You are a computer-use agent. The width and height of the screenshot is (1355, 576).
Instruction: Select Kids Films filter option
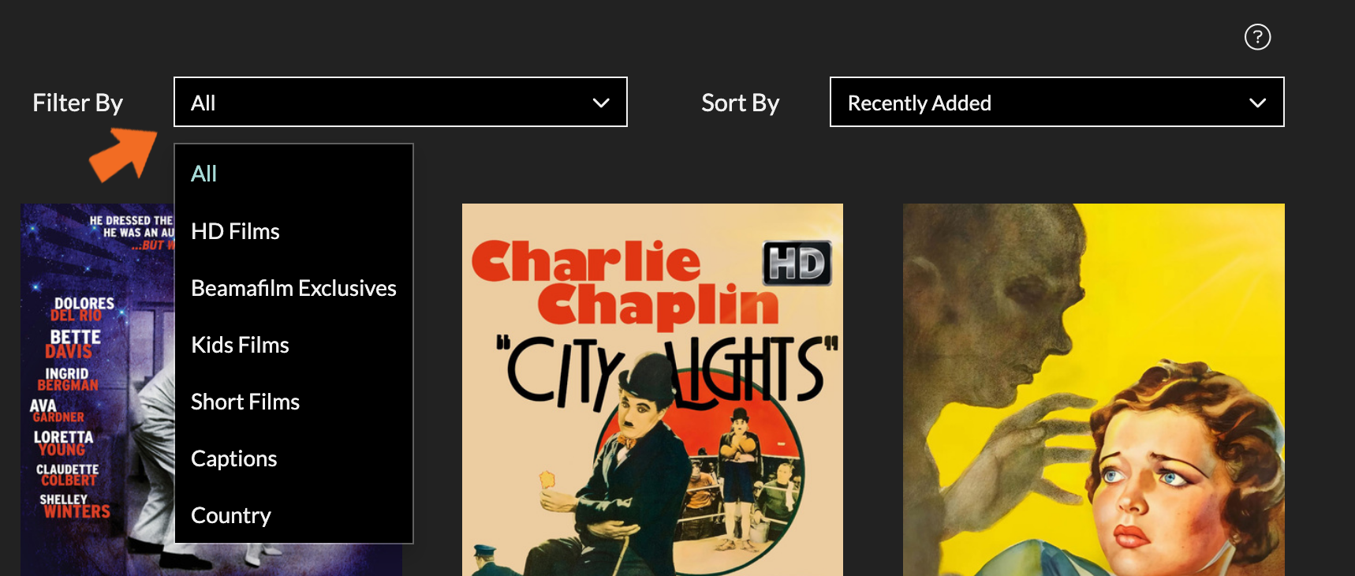(240, 345)
